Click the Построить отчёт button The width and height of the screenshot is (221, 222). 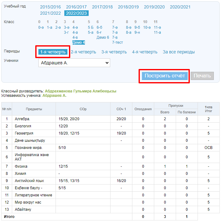click(165, 76)
